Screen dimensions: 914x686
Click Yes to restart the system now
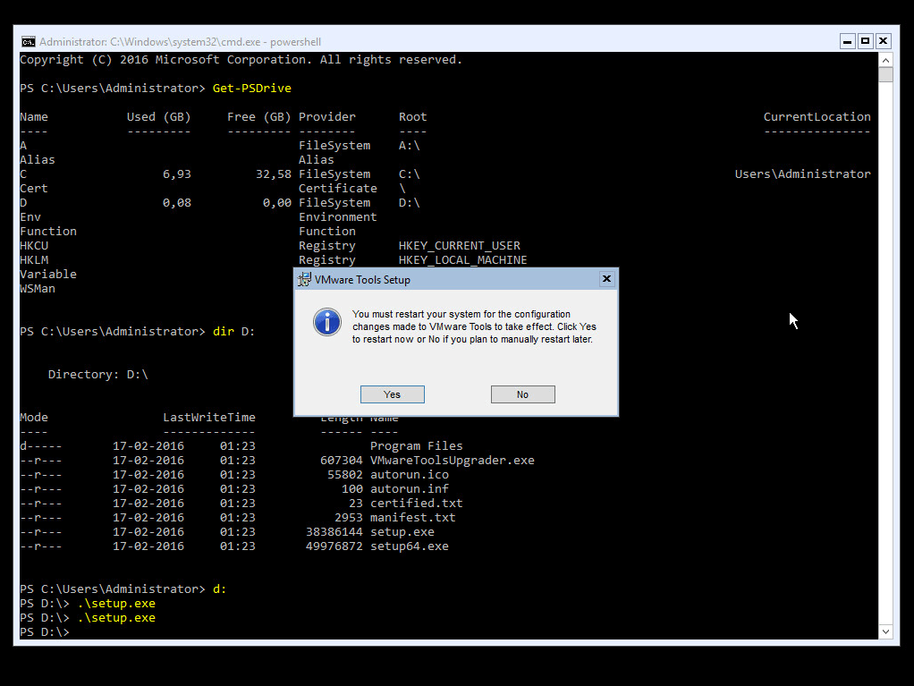pyautogui.click(x=393, y=394)
